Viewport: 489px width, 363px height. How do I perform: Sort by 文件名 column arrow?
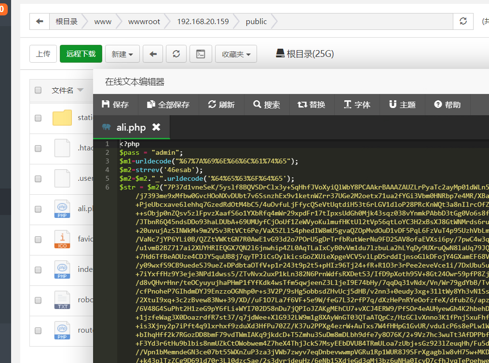tap(81, 90)
